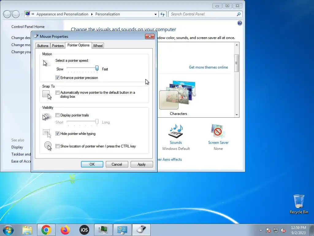Expand the Personalization breadcrumb arrow

click(x=92, y=14)
